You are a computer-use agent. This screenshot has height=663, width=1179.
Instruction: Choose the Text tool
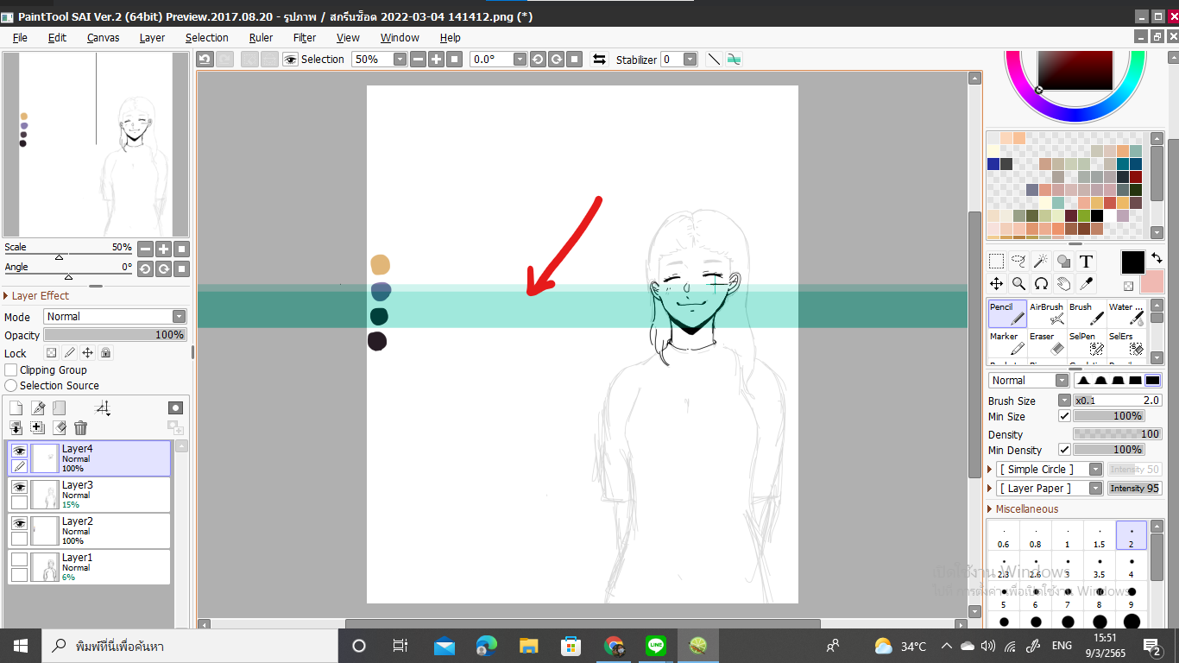tap(1086, 261)
